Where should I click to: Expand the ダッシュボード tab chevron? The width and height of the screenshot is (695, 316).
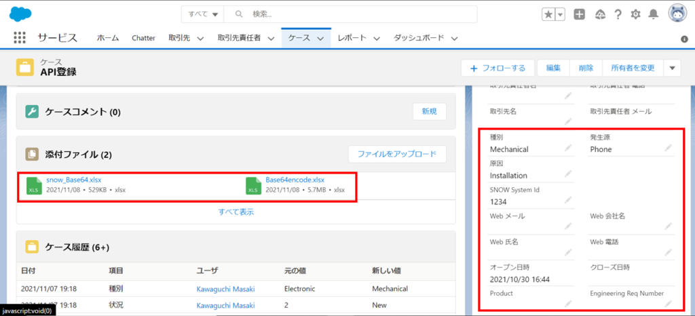454,39
